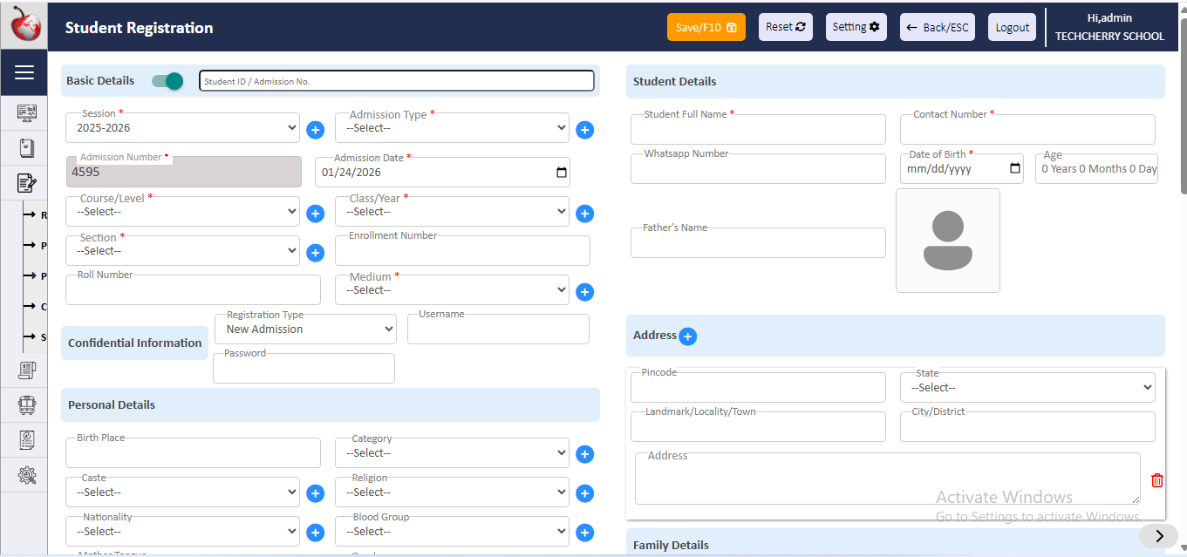Open the State dropdown
Screen dimensions: 1187x557
point(1027,388)
